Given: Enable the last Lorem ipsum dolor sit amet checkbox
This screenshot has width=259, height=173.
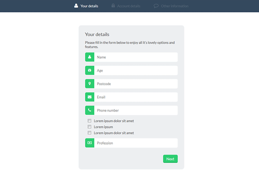Looking at the screenshot, I should tap(89, 133).
